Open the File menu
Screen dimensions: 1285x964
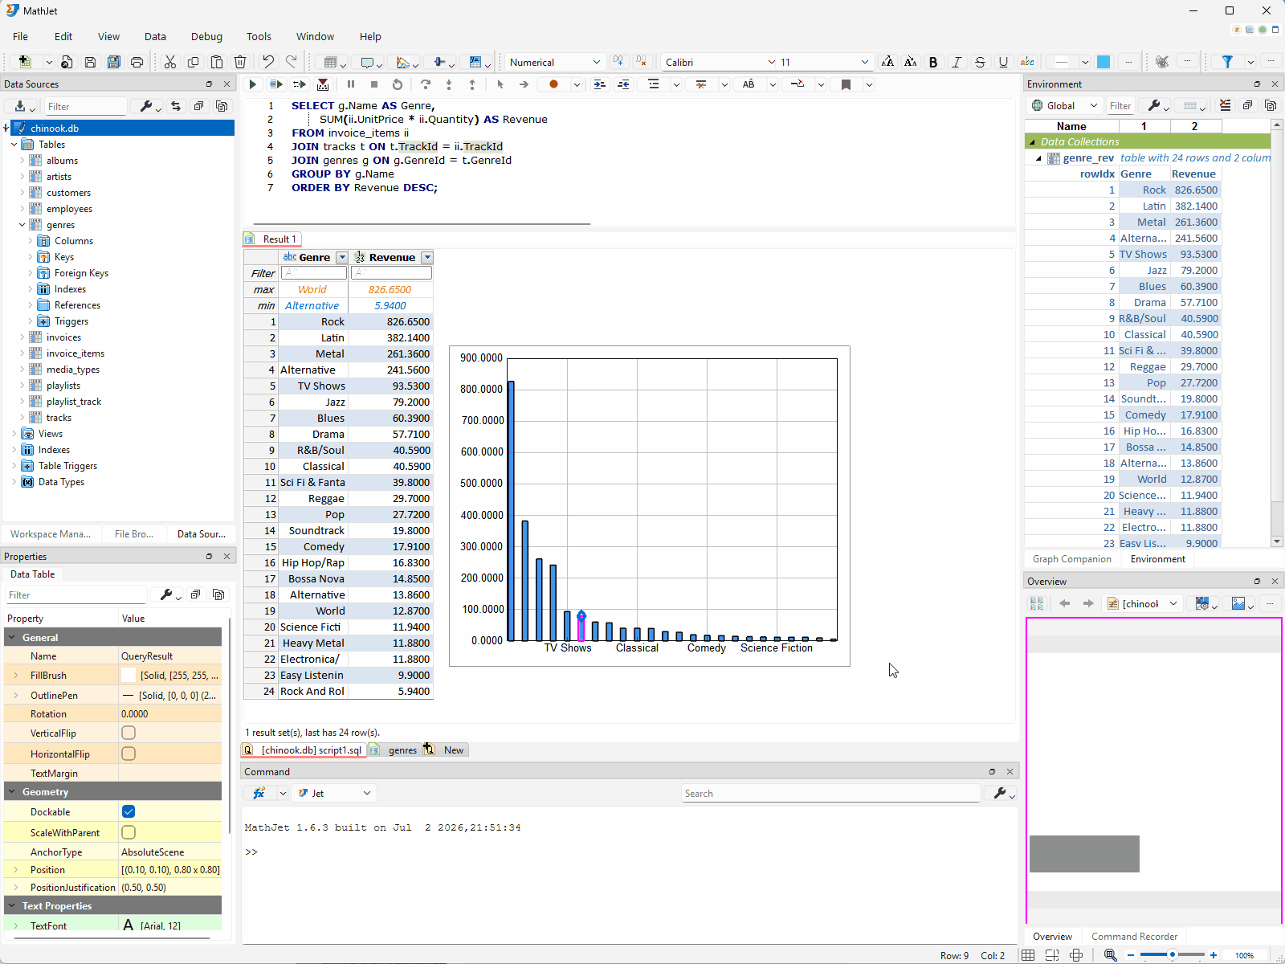point(20,36)
